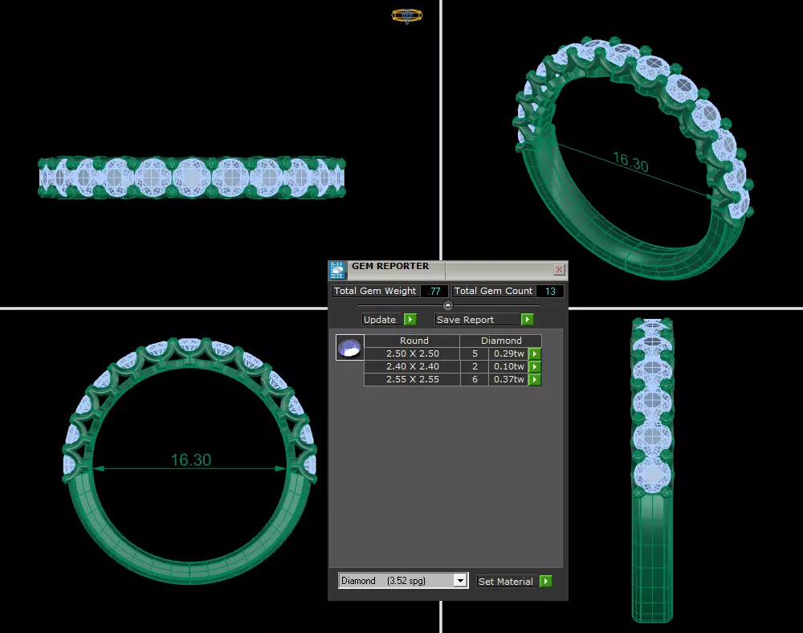Click the 0.37tw weight value
Screen dimensions: 803x633
coord(508,379)
